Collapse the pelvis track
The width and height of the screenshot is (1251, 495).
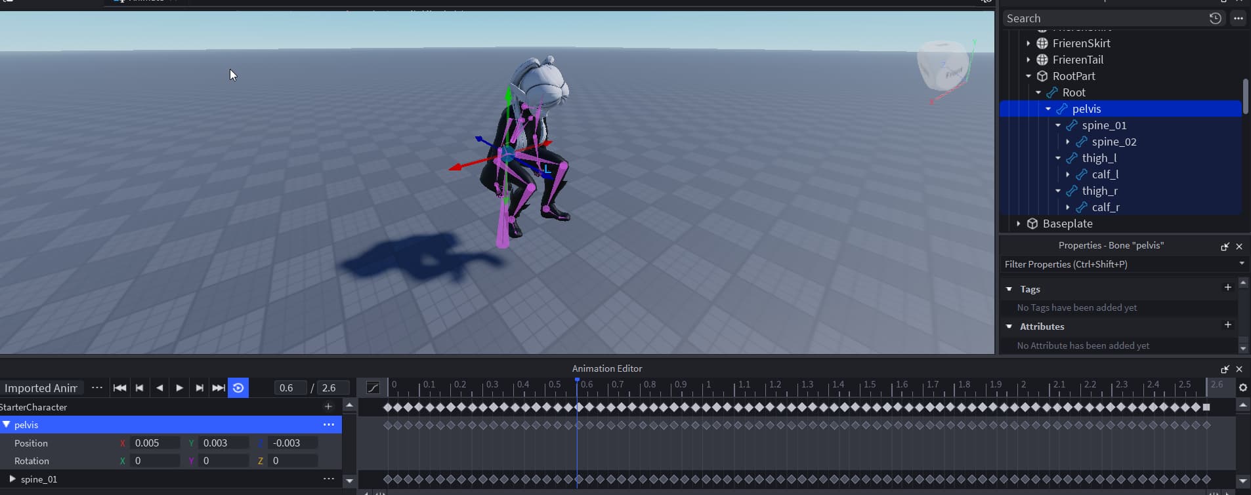[x=7, y=425]
